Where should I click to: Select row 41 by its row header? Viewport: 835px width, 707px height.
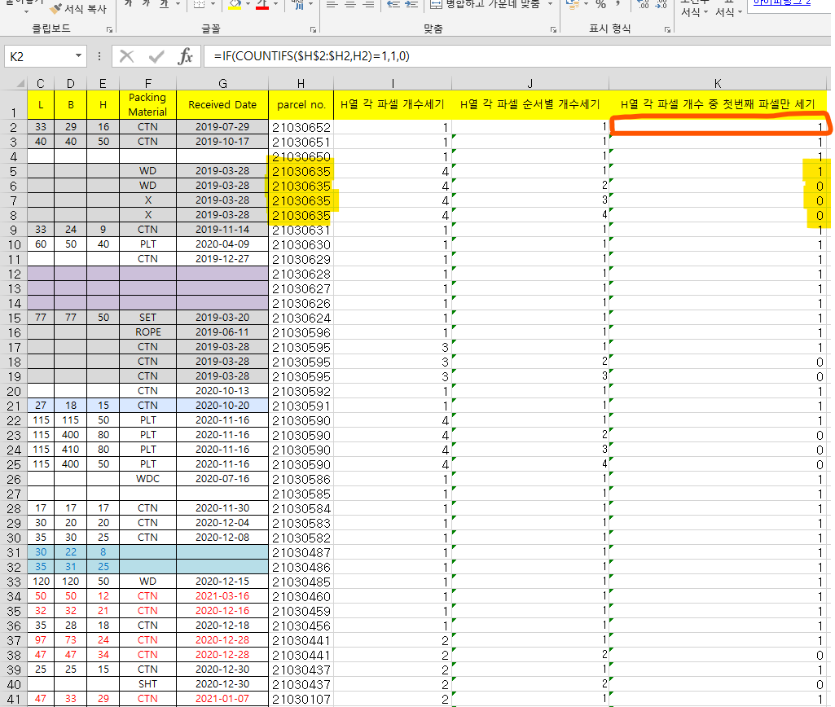[14, 699]
